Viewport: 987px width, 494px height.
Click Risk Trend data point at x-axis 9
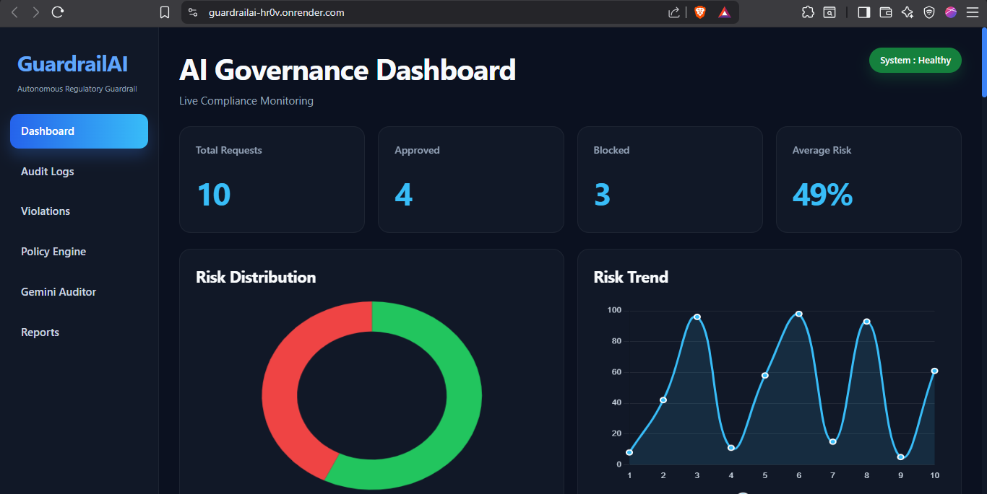(900, 456)
